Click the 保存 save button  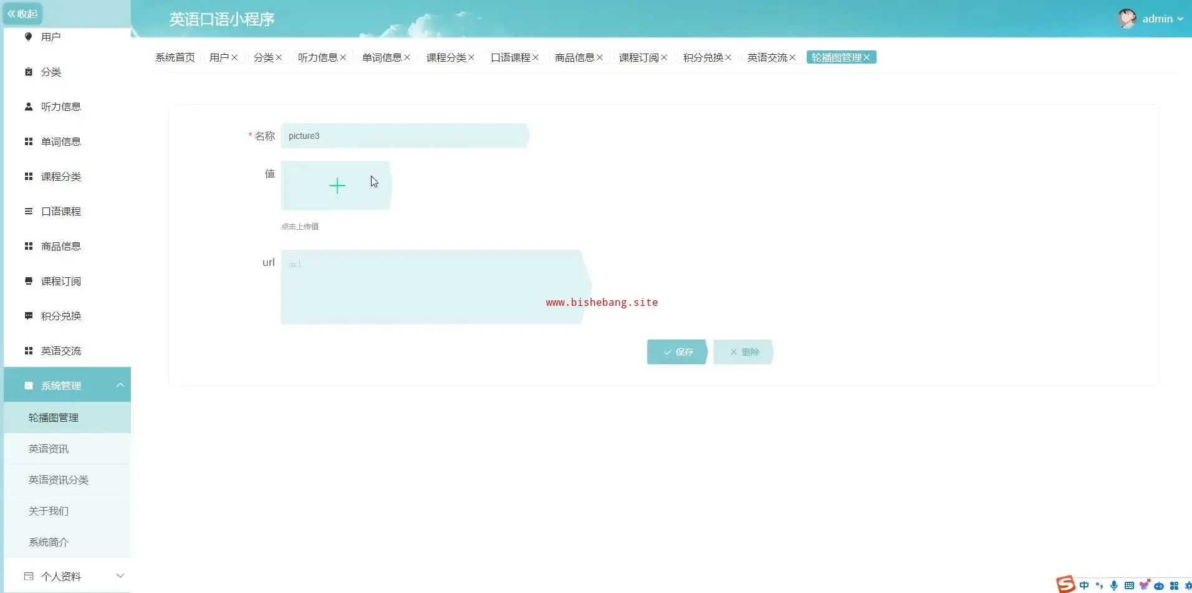(x=677, y=352)
